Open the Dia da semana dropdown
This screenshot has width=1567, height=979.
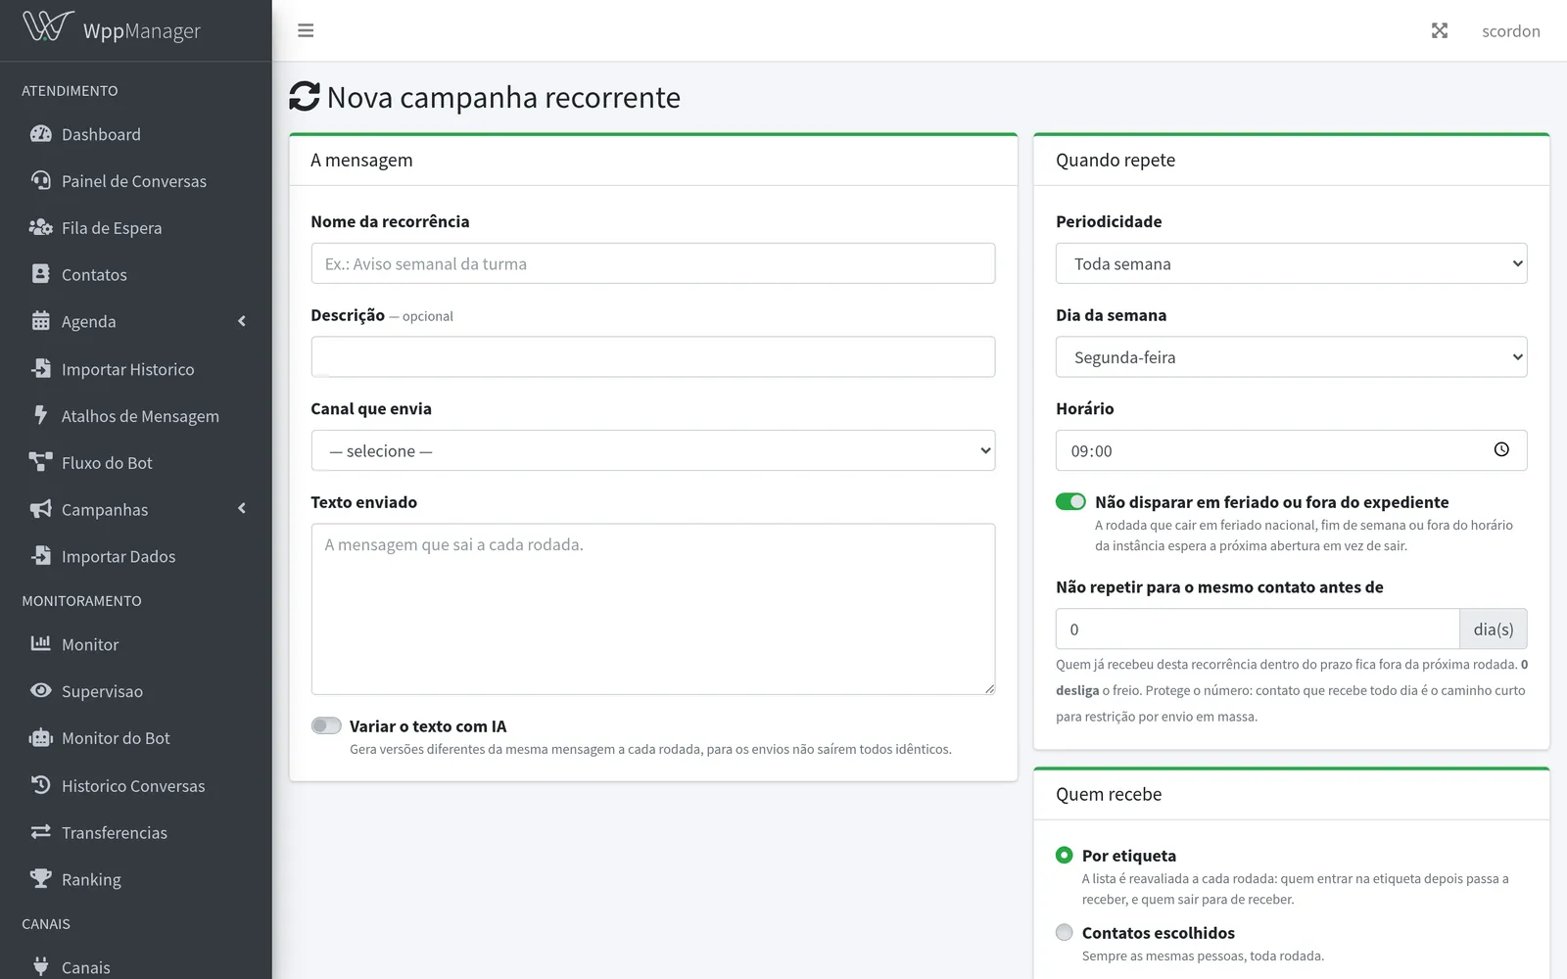pyautogui.click(x=1291, y=357)
